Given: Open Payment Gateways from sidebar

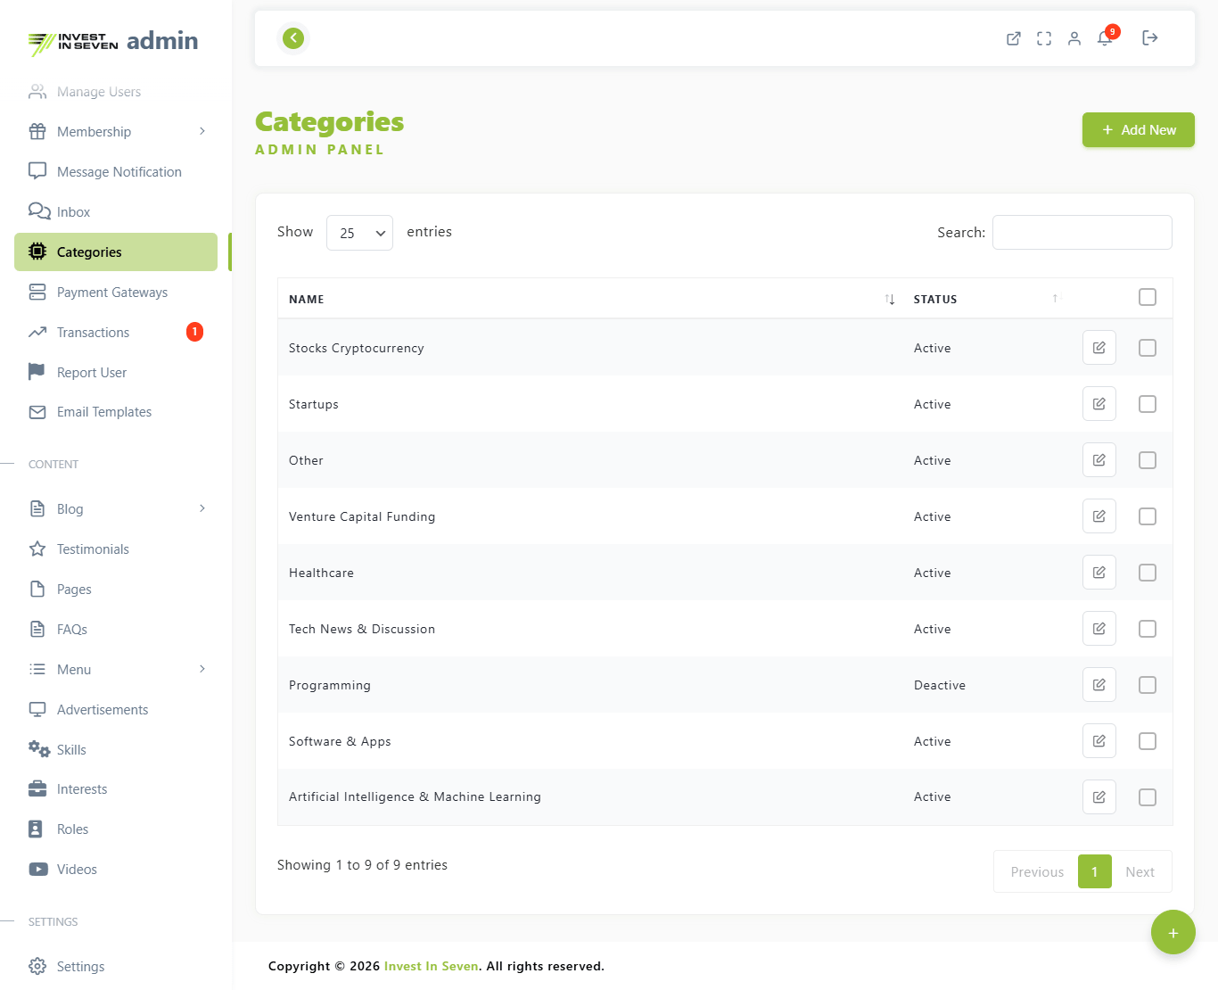Looking at the screenshot, I should point(112,293).
